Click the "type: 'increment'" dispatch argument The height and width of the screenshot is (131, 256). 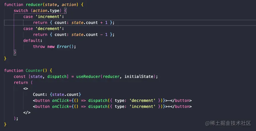(x=135, y=106)
